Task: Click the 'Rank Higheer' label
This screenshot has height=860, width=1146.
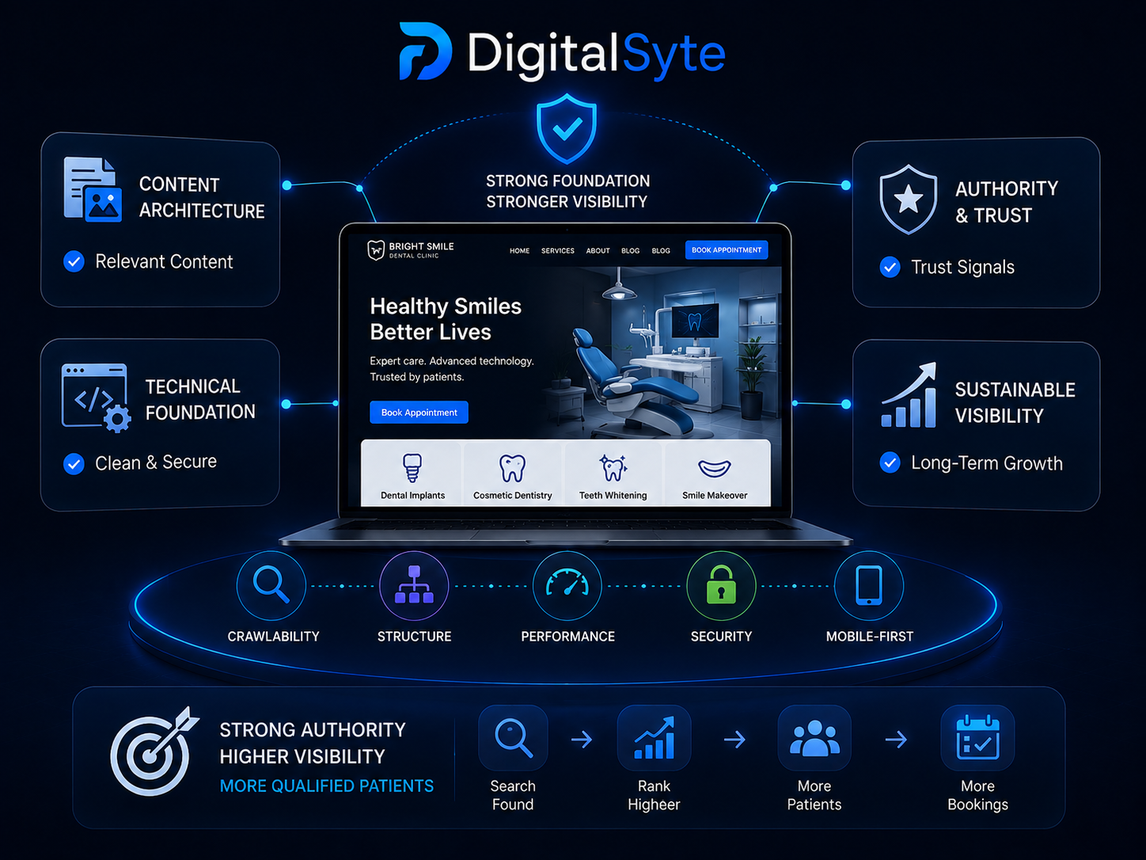Action: tap(654, 795)
